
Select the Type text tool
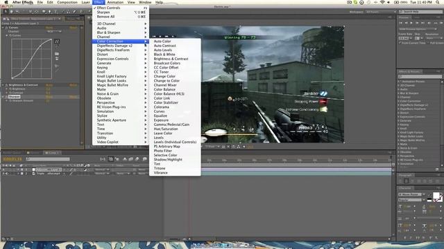pos(55,12)
